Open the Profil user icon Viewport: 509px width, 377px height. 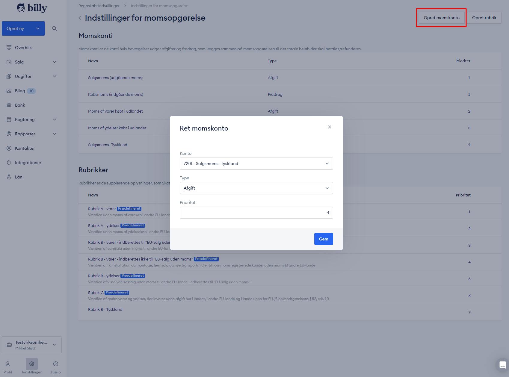coord(8,364)
